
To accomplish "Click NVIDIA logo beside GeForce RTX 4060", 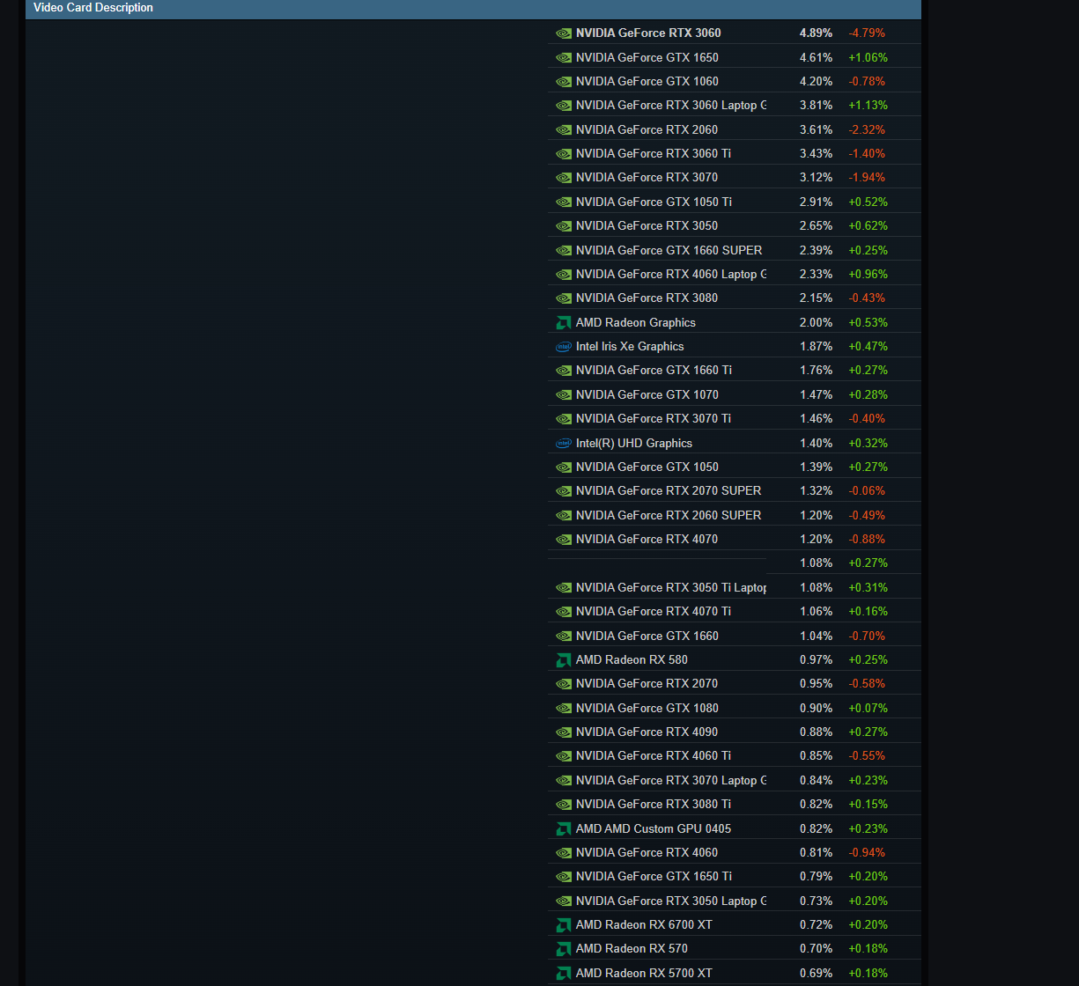I will tap(564, 853).
